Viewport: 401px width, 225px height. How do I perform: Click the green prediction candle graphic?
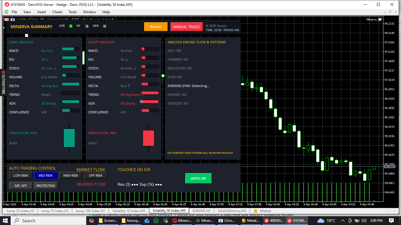point(69,138)
